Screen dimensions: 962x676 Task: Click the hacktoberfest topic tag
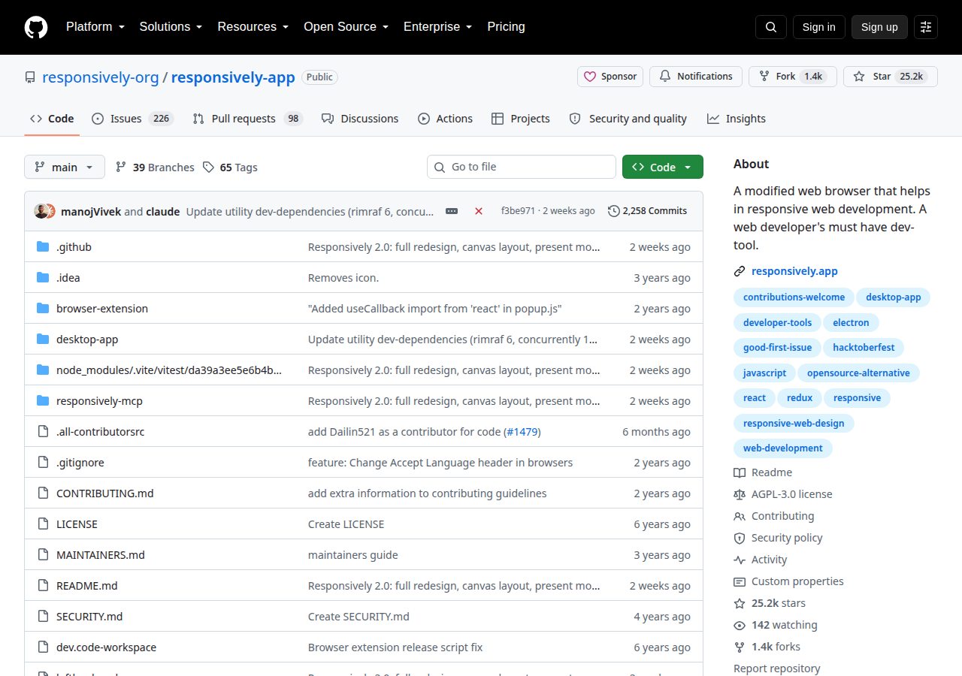[864, 348]
